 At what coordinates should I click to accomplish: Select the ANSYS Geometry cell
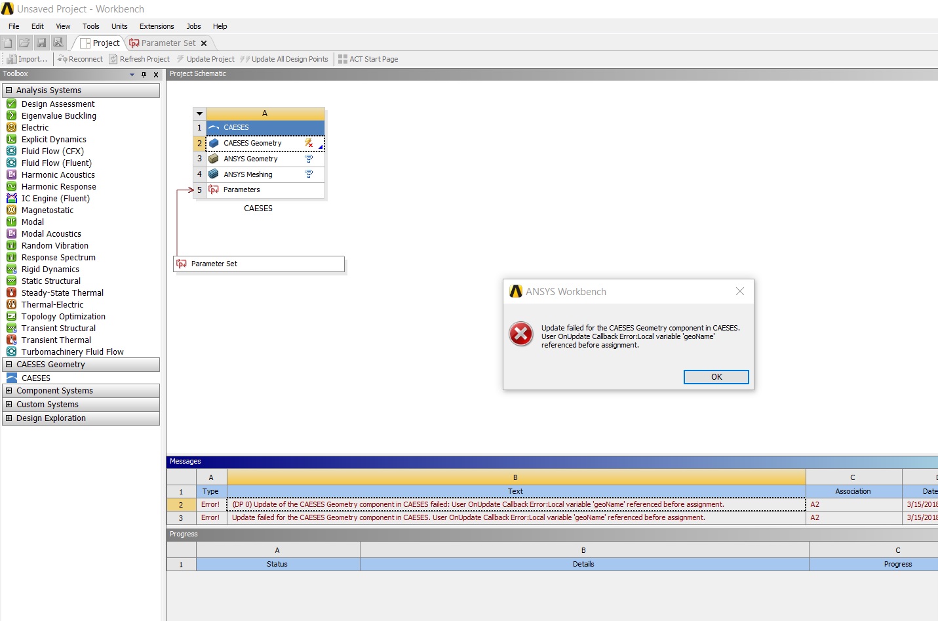265,159
